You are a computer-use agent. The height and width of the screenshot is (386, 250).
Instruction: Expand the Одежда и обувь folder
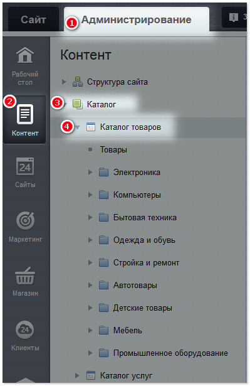[x=90, y=240]
